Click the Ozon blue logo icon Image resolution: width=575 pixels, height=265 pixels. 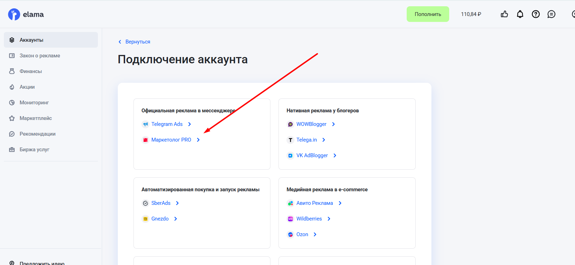[x=290, y=234]
